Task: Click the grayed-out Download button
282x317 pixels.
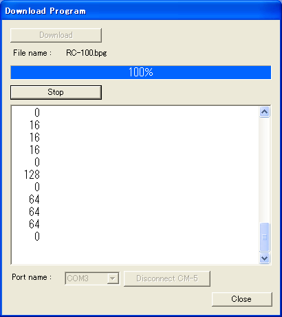Action: [x=56, y=35]
